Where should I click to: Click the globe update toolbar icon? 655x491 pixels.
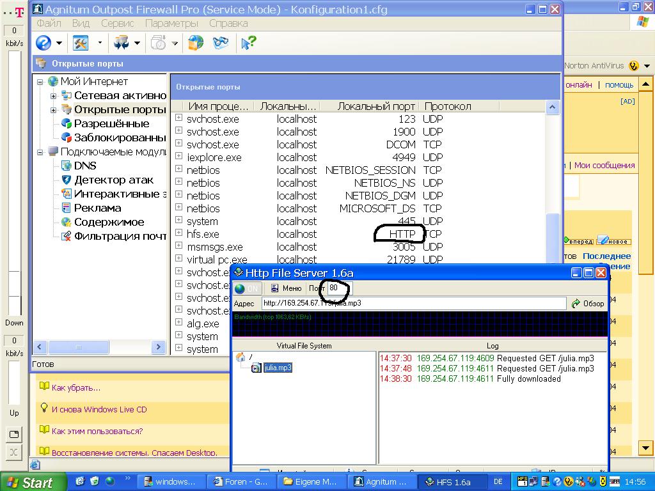click(196, 43)
